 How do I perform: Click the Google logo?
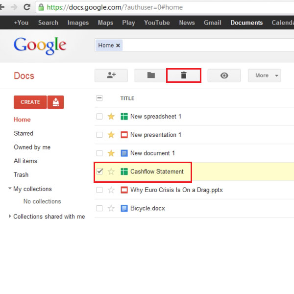click(40, 46)
